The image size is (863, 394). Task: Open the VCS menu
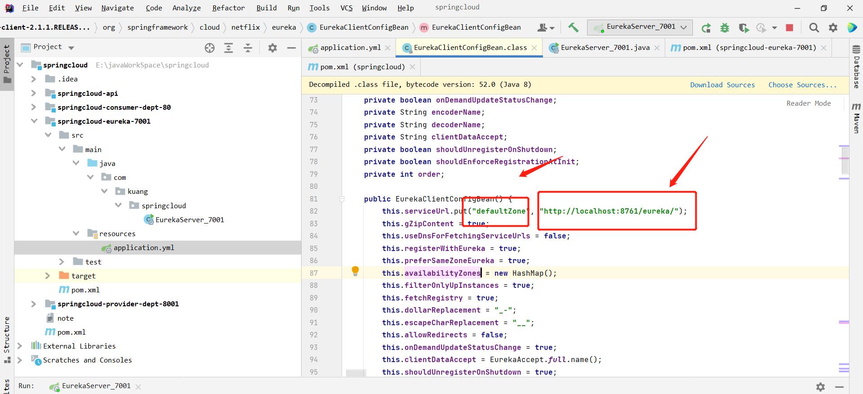click(346, 8)
